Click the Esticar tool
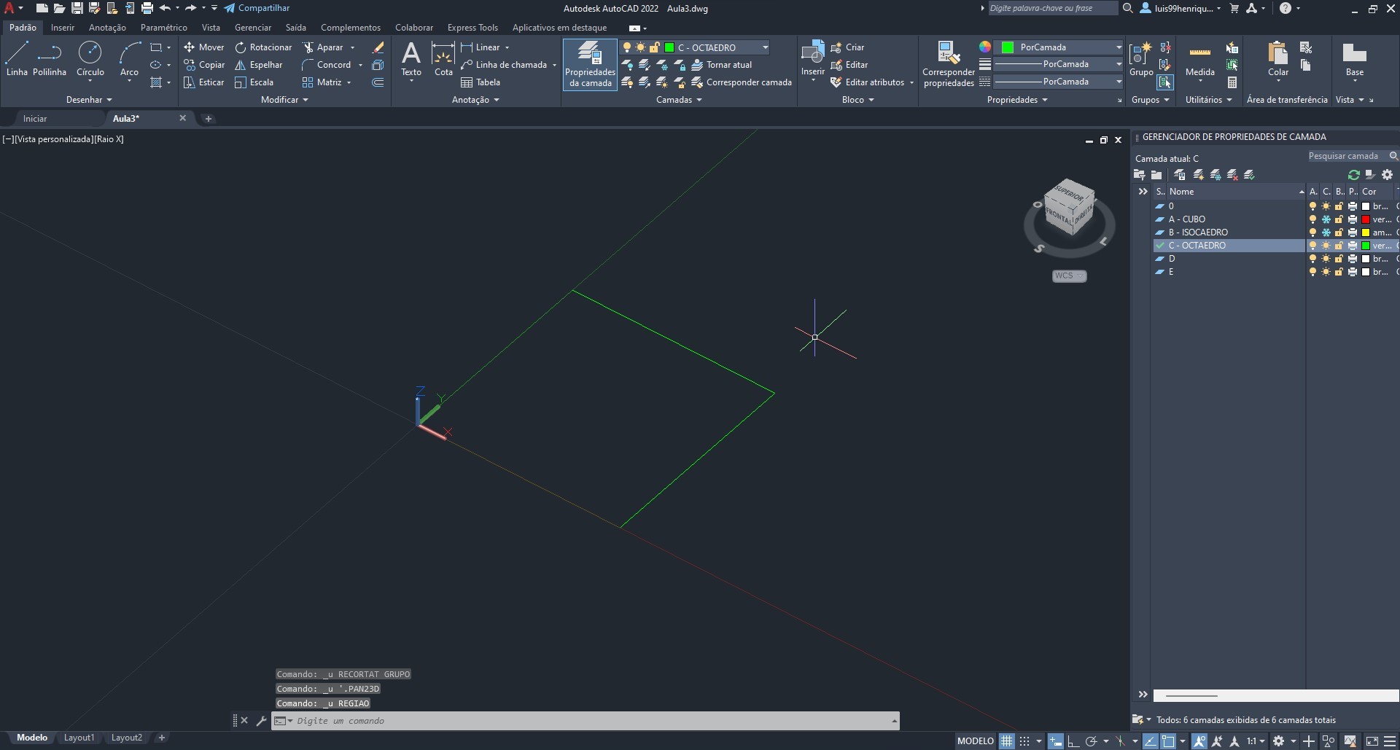 (x=204, y=82)
